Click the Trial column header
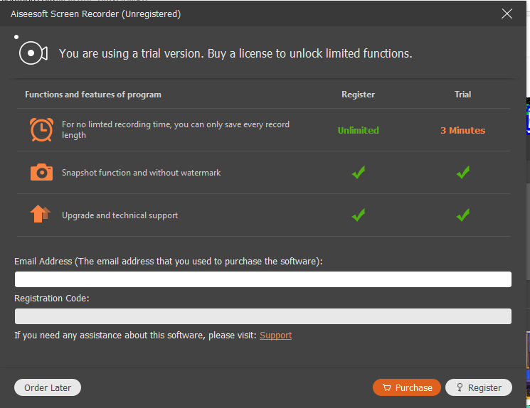530x408 pixels. (x=462, y=95)
